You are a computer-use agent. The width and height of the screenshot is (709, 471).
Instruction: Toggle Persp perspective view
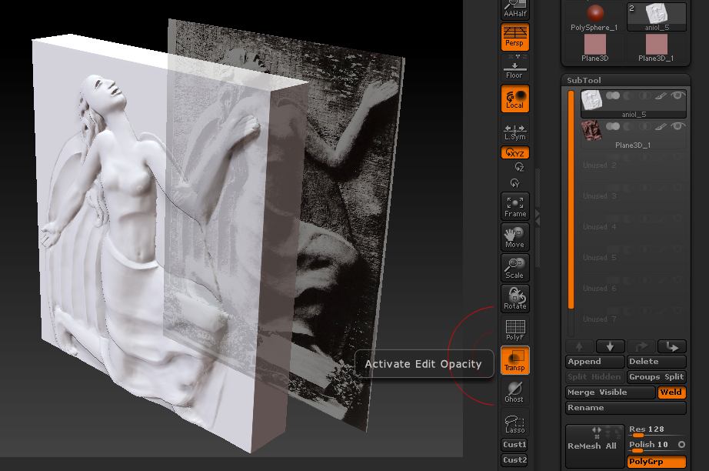coord(514,37)
